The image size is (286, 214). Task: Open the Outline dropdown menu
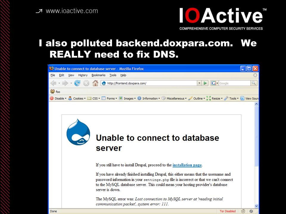pyautogui.click(x=196, y=98)
